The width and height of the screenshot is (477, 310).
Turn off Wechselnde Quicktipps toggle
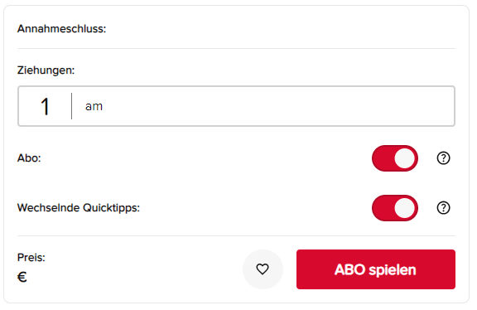point(394,208)
